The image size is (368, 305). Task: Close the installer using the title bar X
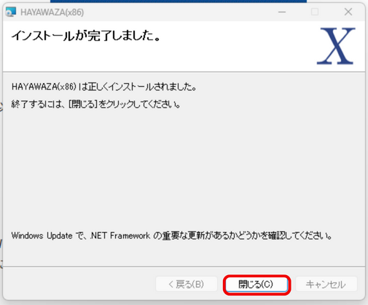tap(348, 12)
